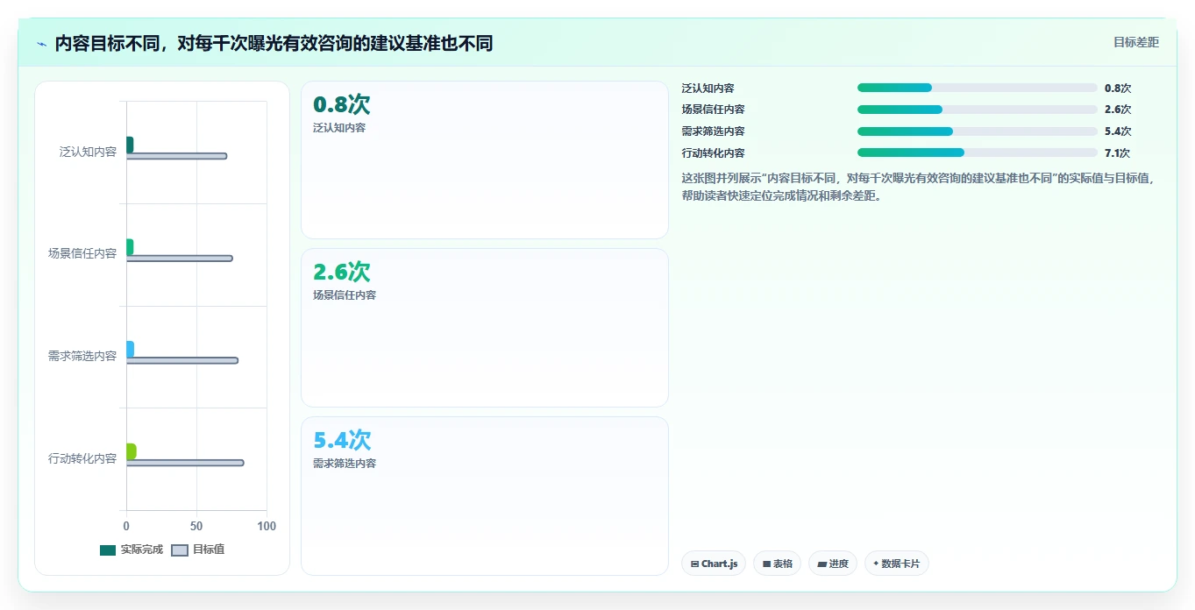Click the lightning icon beside the title
This screenshot has width=1195, height=610.
[42, 44]
